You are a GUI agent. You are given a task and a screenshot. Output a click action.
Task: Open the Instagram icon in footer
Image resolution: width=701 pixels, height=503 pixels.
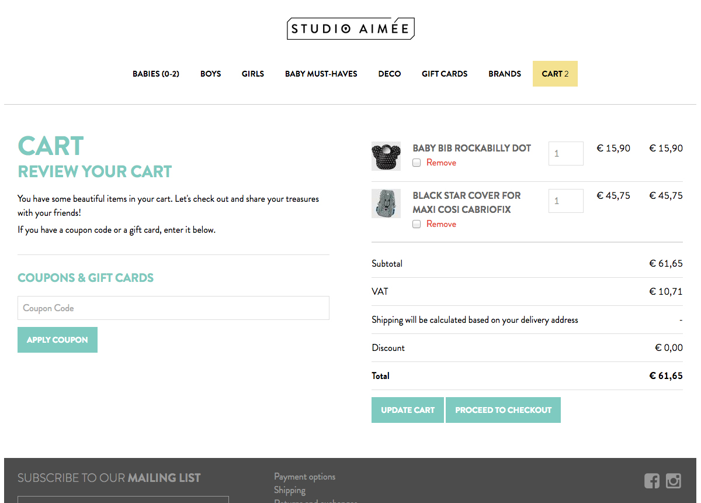point(674,481)
